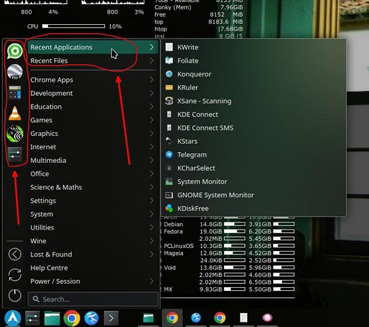Open Help Centre
The image size is (369, 327).
pos(93,268)
